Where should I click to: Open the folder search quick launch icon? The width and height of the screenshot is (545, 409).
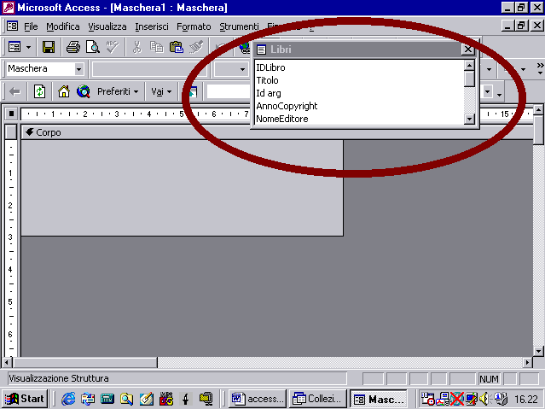pyautogui.click(x=126, y=399)
